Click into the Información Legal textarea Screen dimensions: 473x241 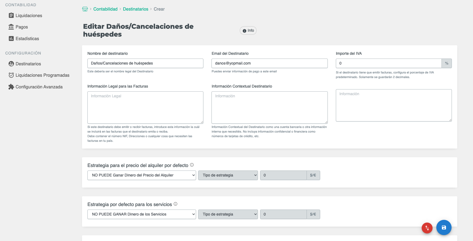click(x=145, y=108)
